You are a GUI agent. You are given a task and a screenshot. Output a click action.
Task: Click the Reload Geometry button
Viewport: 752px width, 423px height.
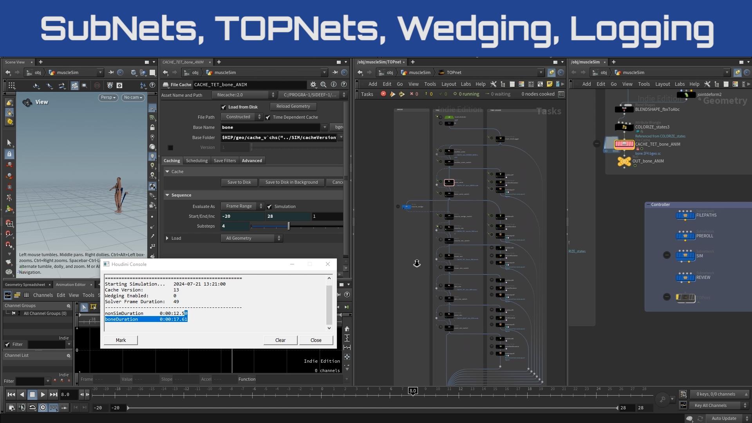coord(293,107)
